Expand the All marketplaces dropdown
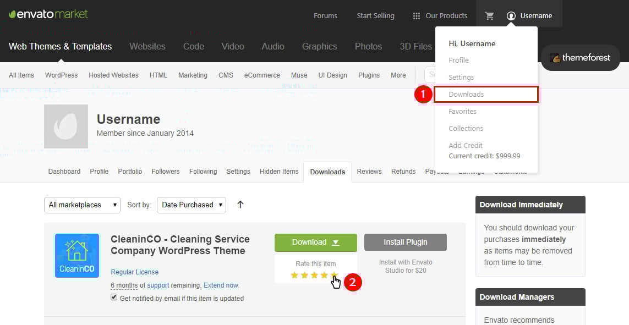 click(82, 205)
